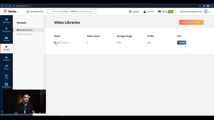
Task: Expand the user account dropdown arrow
Action: tap(210, 12)
